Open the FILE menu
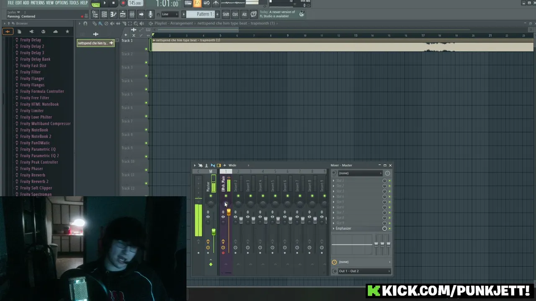 pyautogui.click(x=10, y=3)
